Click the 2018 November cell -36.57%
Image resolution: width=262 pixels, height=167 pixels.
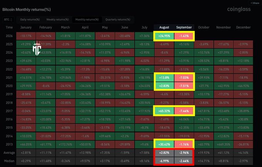tap(223, 103)
